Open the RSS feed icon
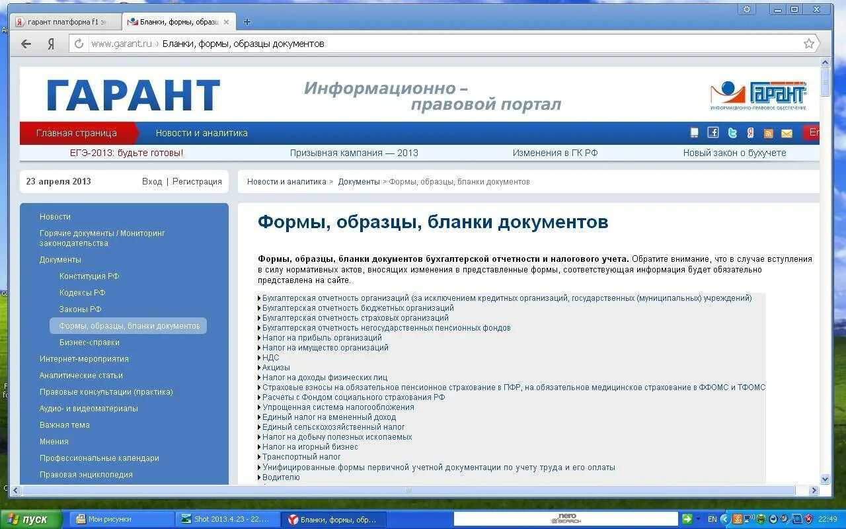 click(768, 134)
